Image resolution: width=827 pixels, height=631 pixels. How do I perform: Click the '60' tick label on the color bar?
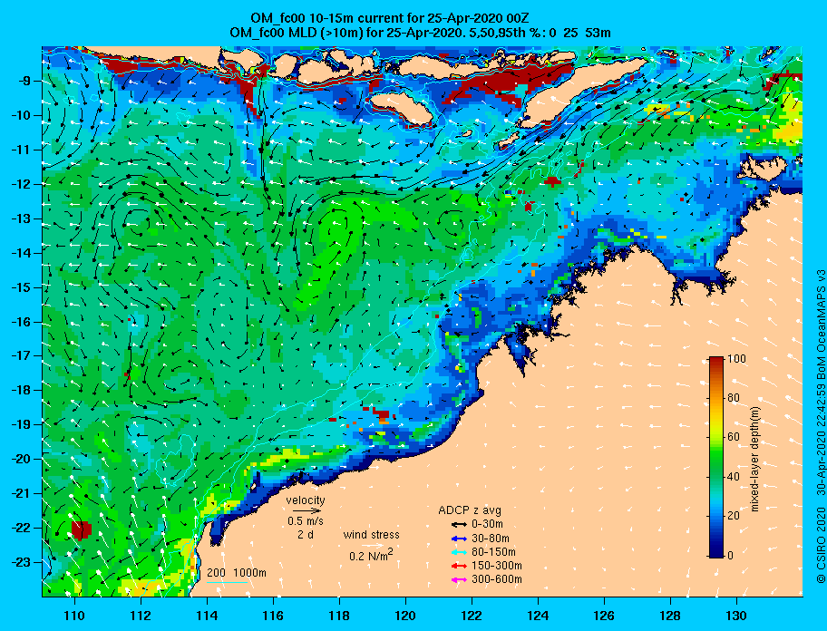(x=733, y=437)
